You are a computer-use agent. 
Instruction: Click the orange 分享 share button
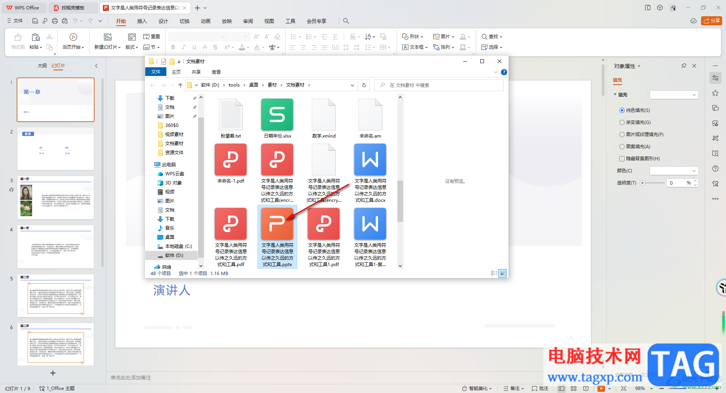point(711,21)
